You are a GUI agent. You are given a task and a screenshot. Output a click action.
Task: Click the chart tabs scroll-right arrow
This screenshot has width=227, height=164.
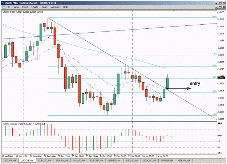tap(224, 161)
